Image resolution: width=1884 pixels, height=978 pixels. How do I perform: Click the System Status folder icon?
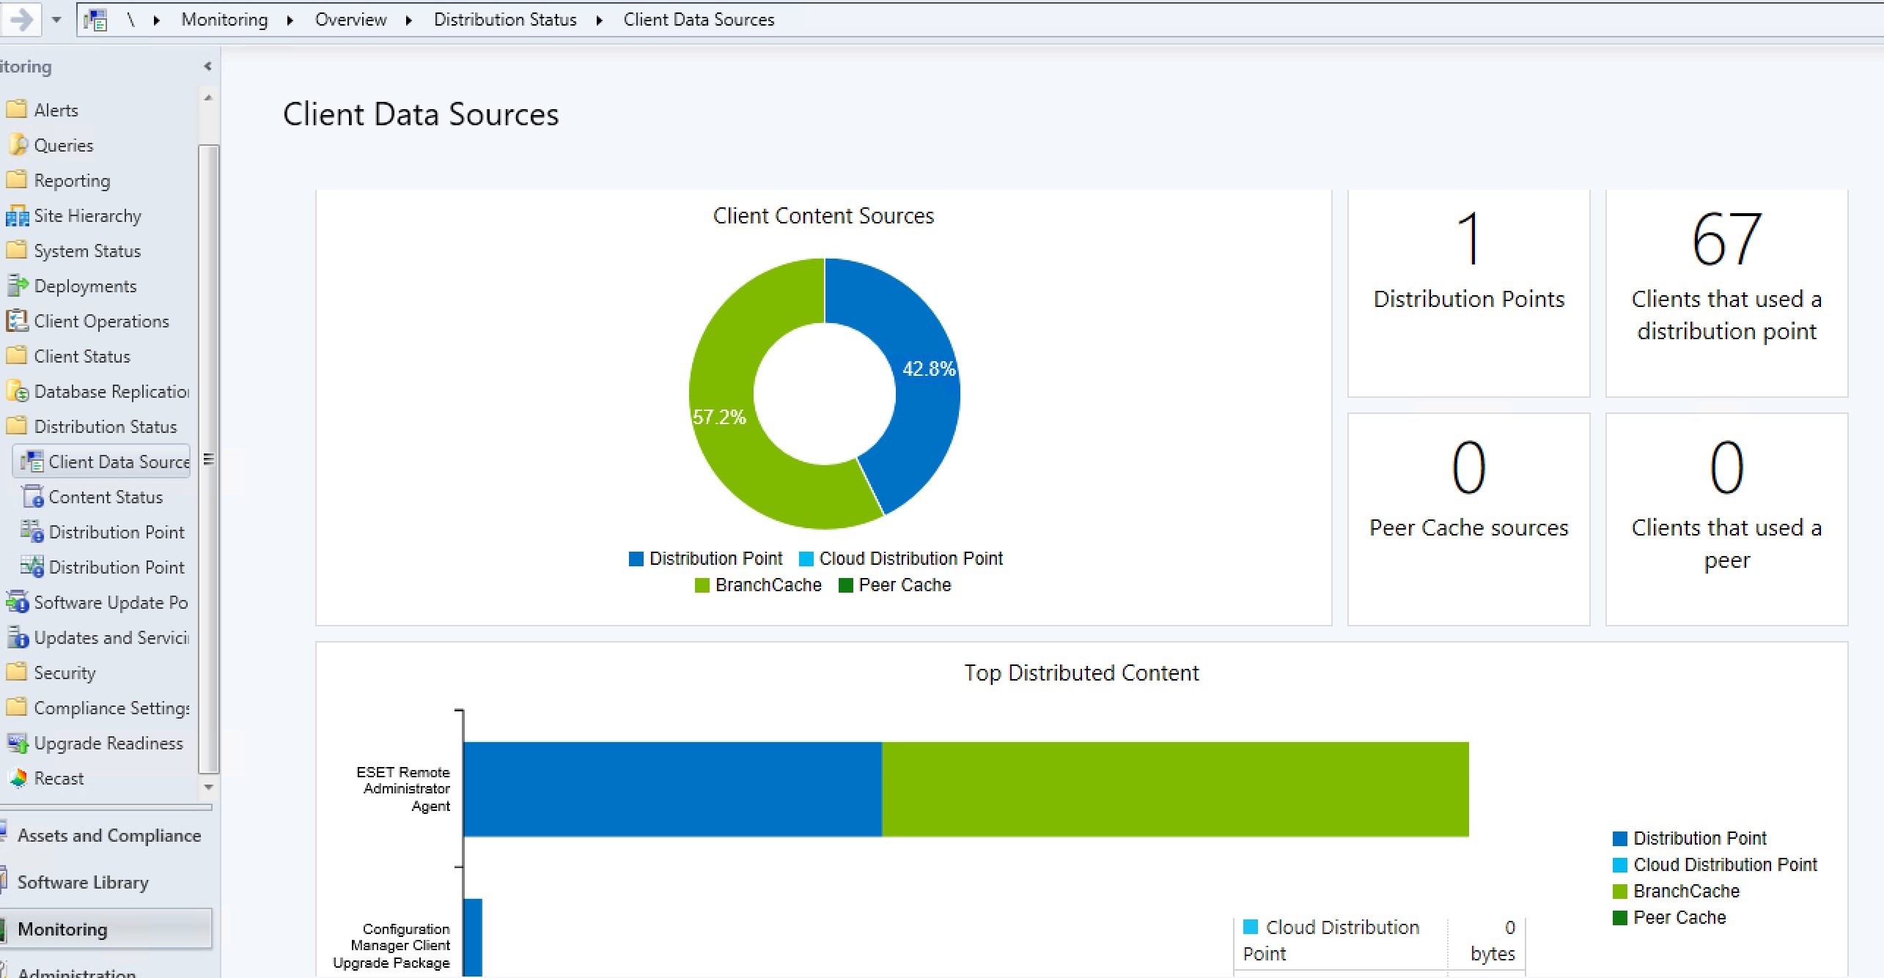[16, 250]
